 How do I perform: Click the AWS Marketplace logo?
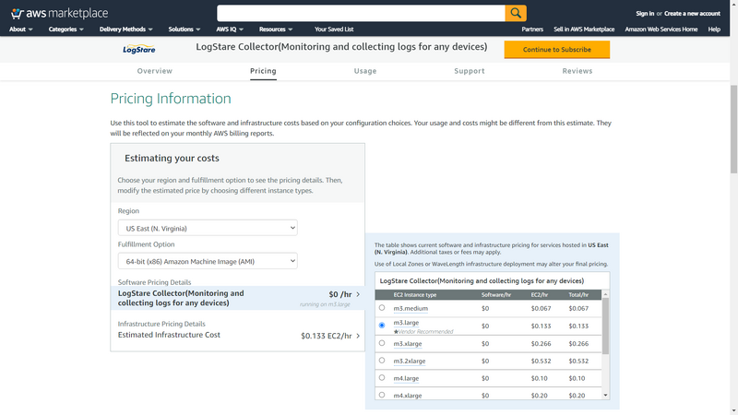pyautogui.click(x=58, y=13)
